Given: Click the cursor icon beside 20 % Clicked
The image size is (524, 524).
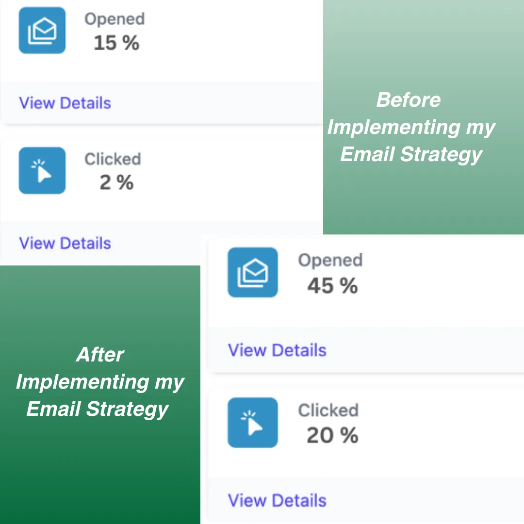Looking at the screenshot, I should (x=252, y=422).
